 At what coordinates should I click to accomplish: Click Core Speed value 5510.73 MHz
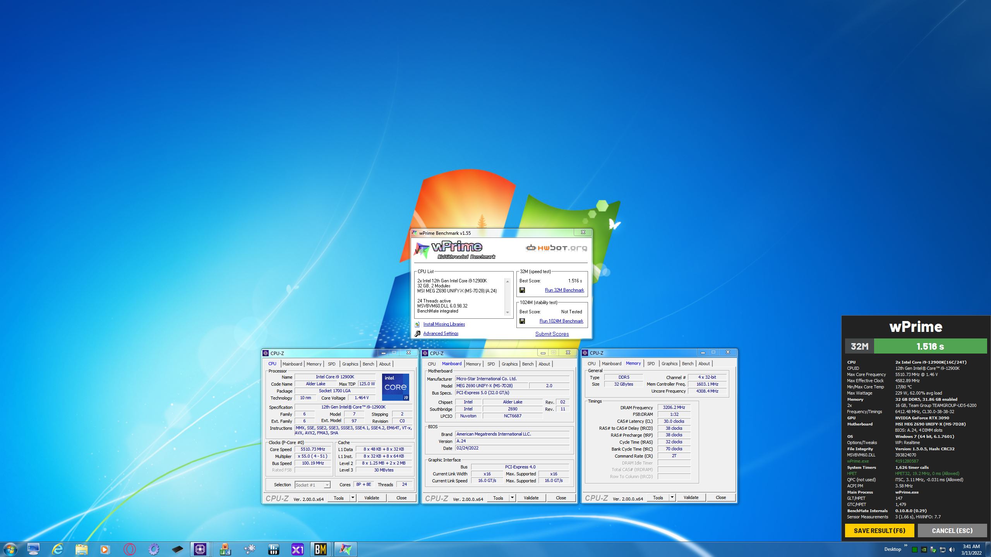[x=313, y=449]
